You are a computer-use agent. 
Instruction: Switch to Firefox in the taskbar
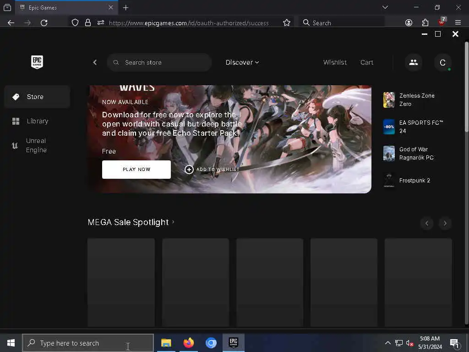click(188, 343)
